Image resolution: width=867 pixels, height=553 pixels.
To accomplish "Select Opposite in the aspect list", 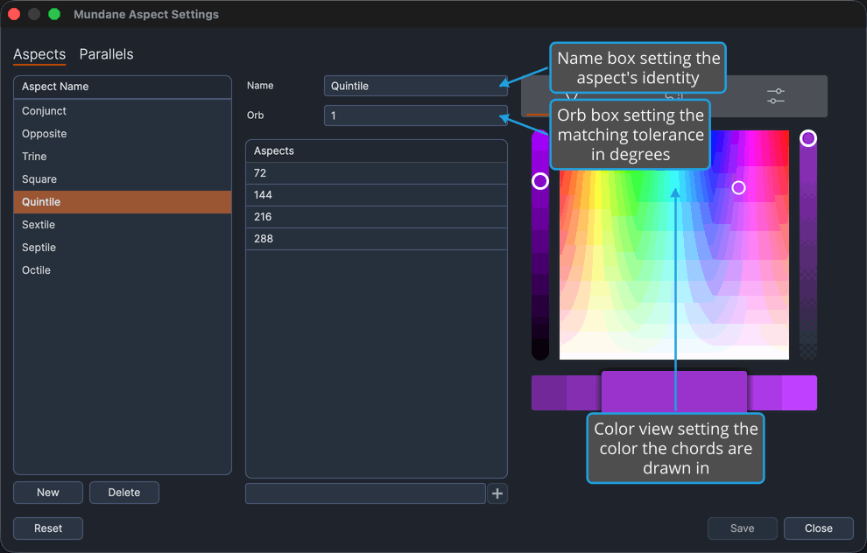I will pyautogui.click(x=123, y=134).
